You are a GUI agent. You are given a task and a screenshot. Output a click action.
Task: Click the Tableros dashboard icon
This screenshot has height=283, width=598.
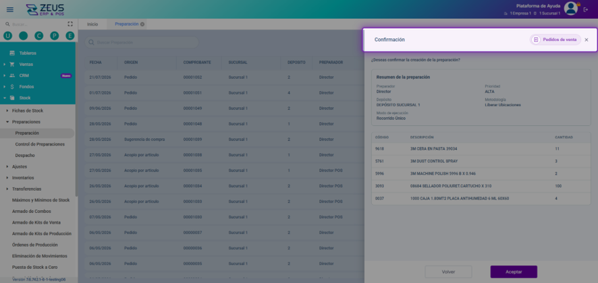(x=12, y=53)
